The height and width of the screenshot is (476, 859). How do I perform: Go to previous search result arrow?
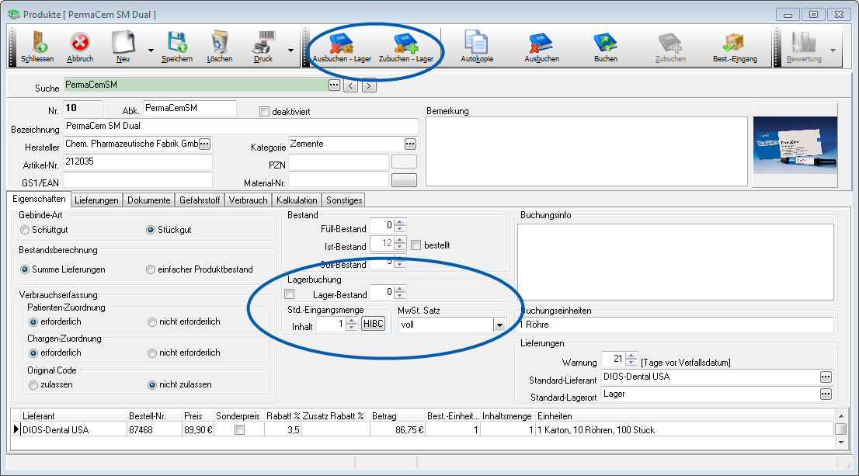(x=350, y=85)
